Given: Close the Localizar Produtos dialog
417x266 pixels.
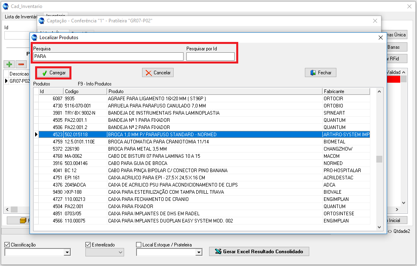Looking at the screenshot, I should 380,38.
